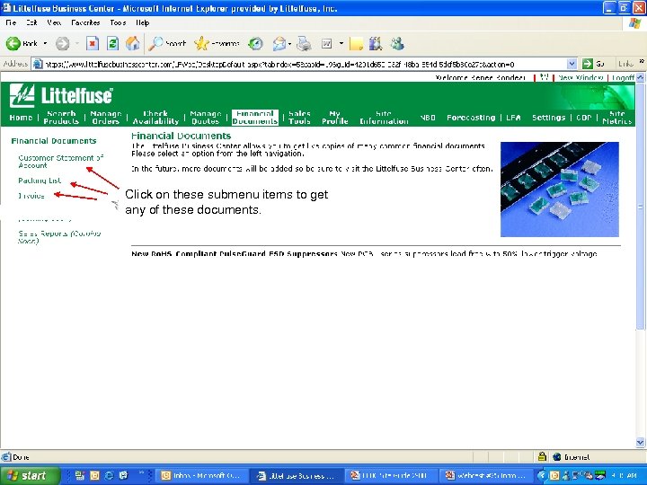Click the page icon in address bar
The height and width of the screenshot is (485, 647).
(x=38, y=64)
